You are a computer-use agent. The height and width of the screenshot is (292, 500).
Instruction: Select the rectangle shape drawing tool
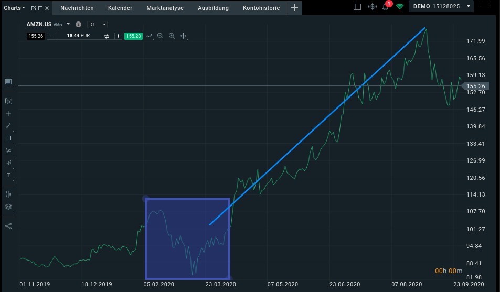(x=8, y=138)
